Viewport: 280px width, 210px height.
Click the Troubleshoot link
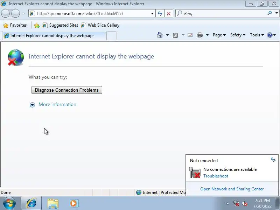216,176
